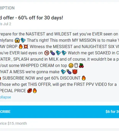Click the woozy face emoji after WHIPPED CREAM
The height and width of the screenshot is (131, 119).
pos(71,65)
